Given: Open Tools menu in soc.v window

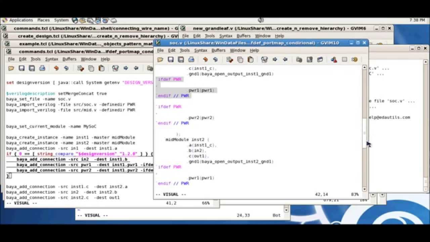Looking at the screenshot, I should (184, 50).
